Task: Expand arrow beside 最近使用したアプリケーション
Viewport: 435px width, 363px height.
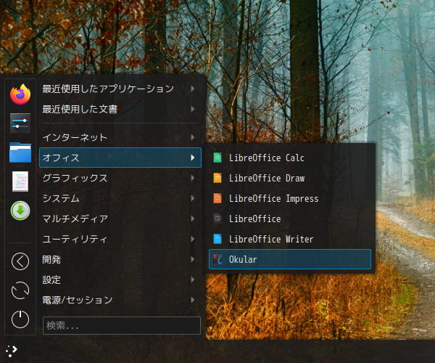Action: click(x=193, y=89)
